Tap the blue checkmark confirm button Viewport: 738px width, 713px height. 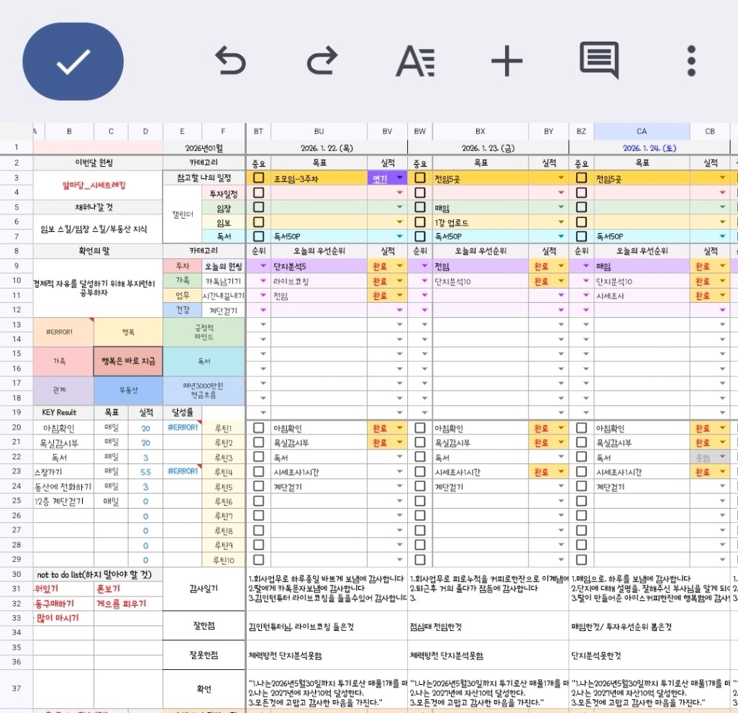pyautogui.click(x=73, y=61)
